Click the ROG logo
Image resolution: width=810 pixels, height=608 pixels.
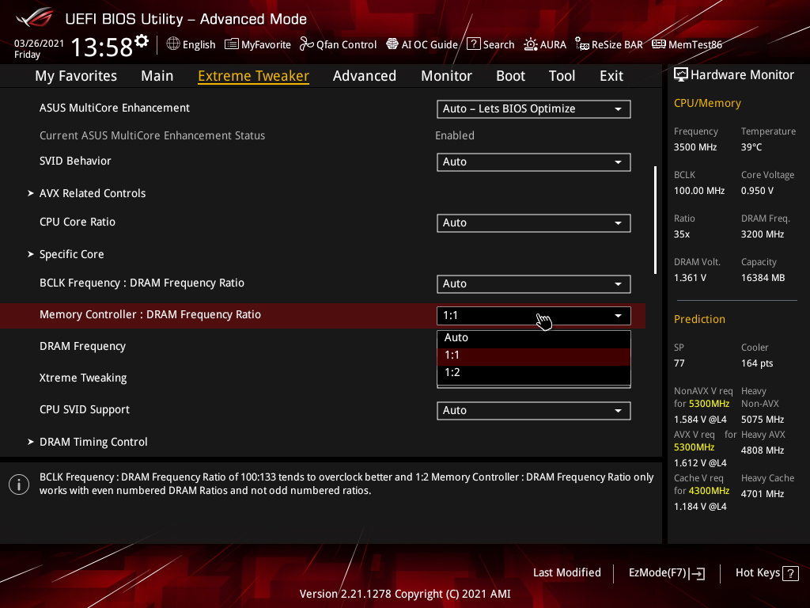(34, 18)
